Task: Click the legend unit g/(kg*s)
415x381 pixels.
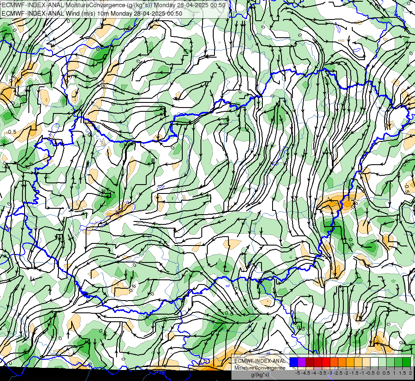Action: [x=260, y=375]
